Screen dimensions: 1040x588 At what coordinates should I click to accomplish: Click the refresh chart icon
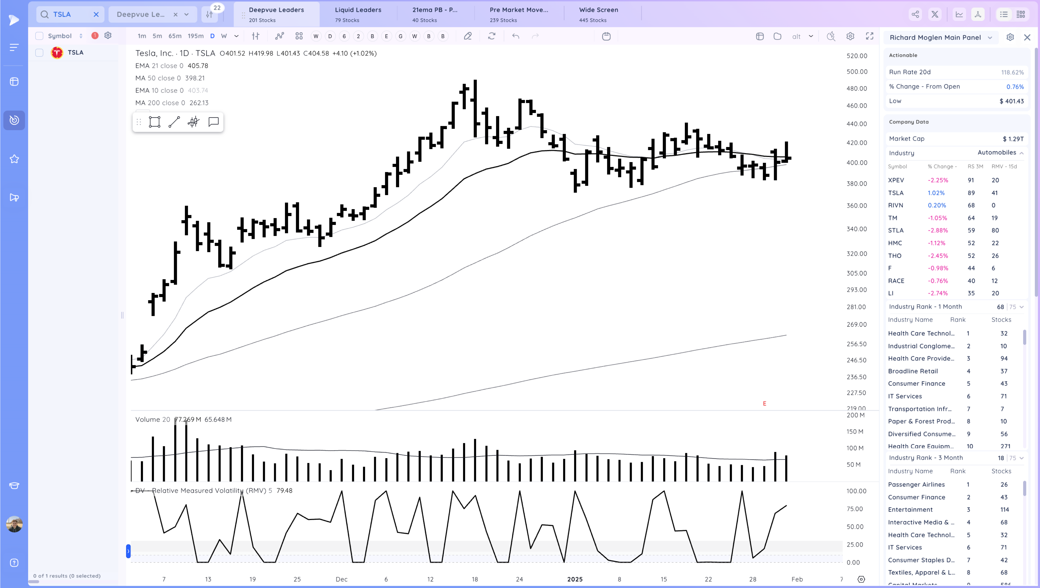pos(491,36)
